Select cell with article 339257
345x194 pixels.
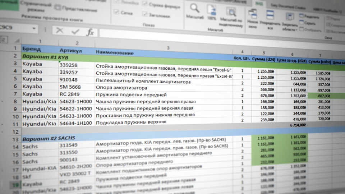(77, 72)
